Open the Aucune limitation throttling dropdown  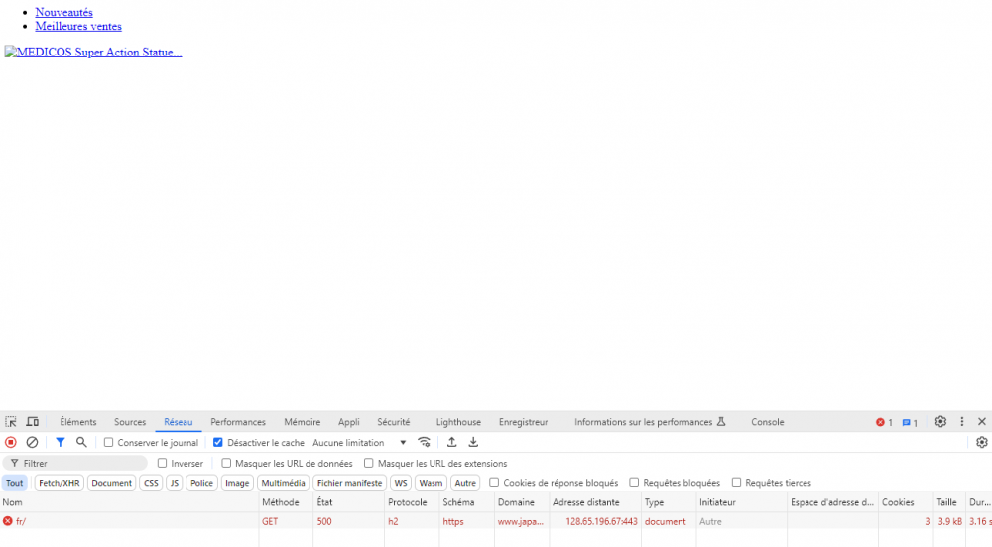(359, 442)
